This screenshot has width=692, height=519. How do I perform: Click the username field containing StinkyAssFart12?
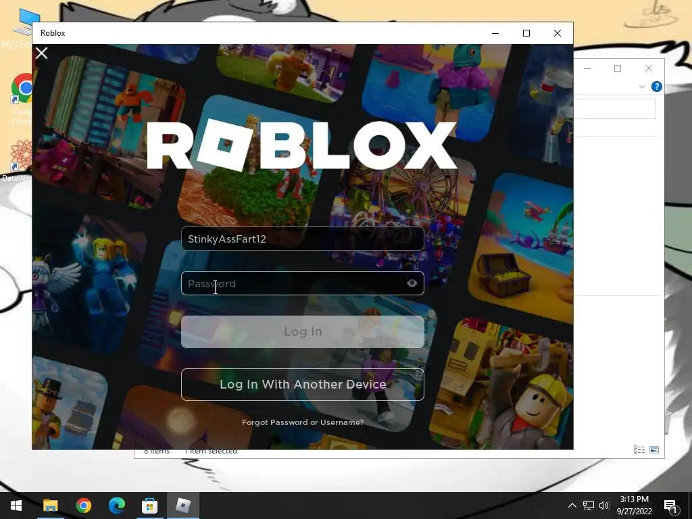tap(302, 239)
